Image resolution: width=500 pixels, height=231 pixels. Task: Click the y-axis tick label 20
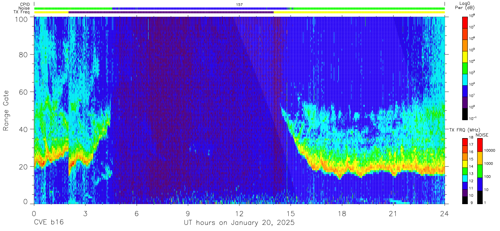point(24,166)
